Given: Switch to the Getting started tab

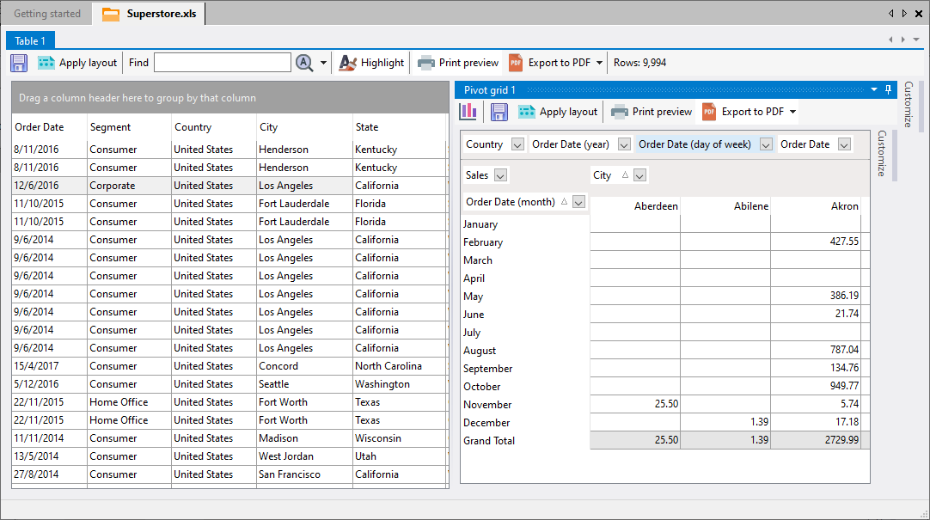Looking at the screenshot, I should (47, 14).
